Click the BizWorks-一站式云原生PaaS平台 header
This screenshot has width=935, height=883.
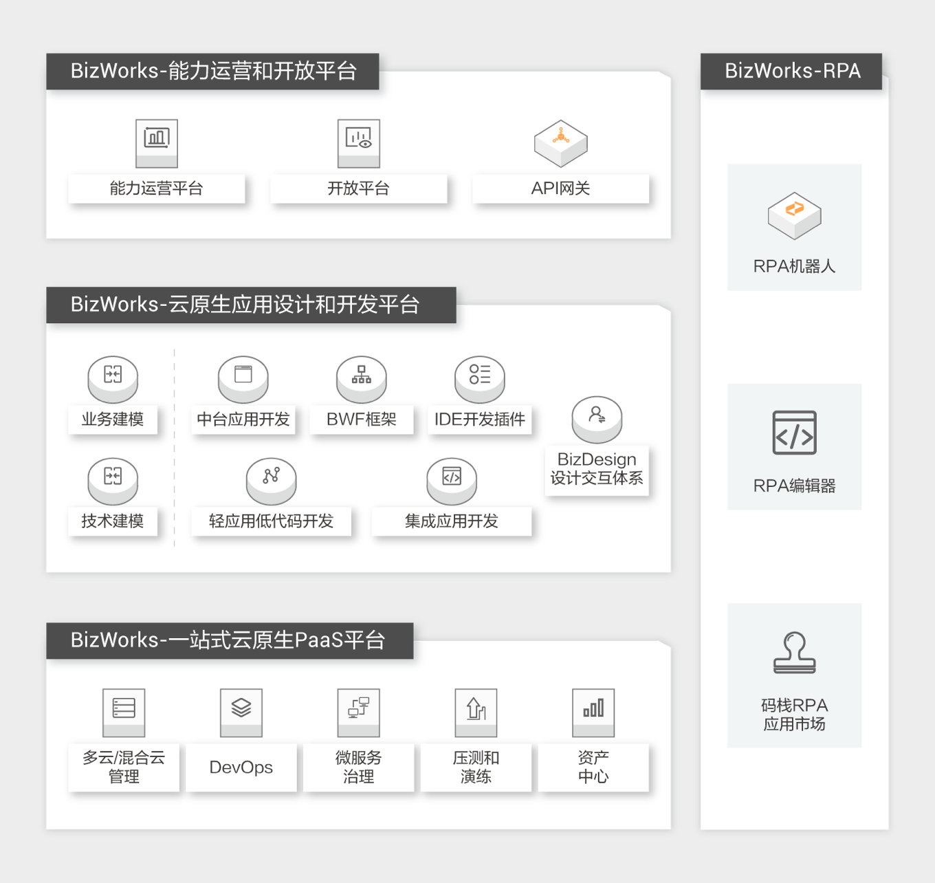(x=230, y=640)
